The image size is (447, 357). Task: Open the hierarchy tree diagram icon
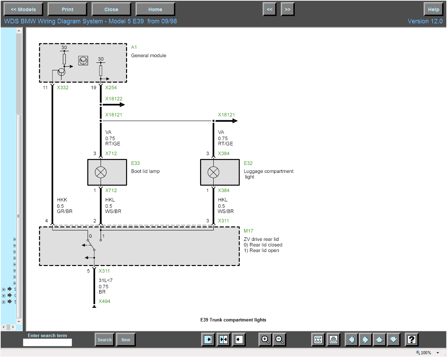point(318,340)
